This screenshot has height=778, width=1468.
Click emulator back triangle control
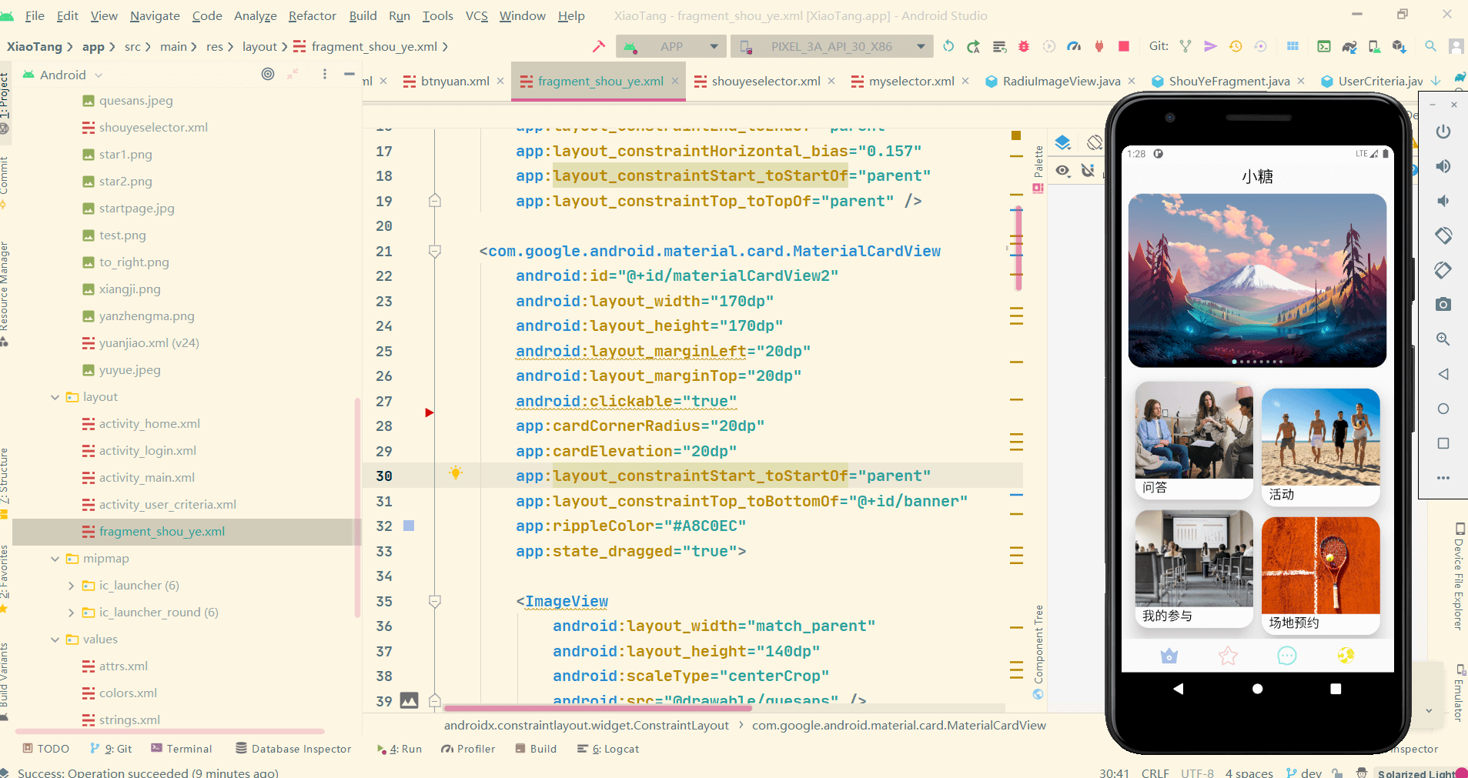pos(1443,374)
